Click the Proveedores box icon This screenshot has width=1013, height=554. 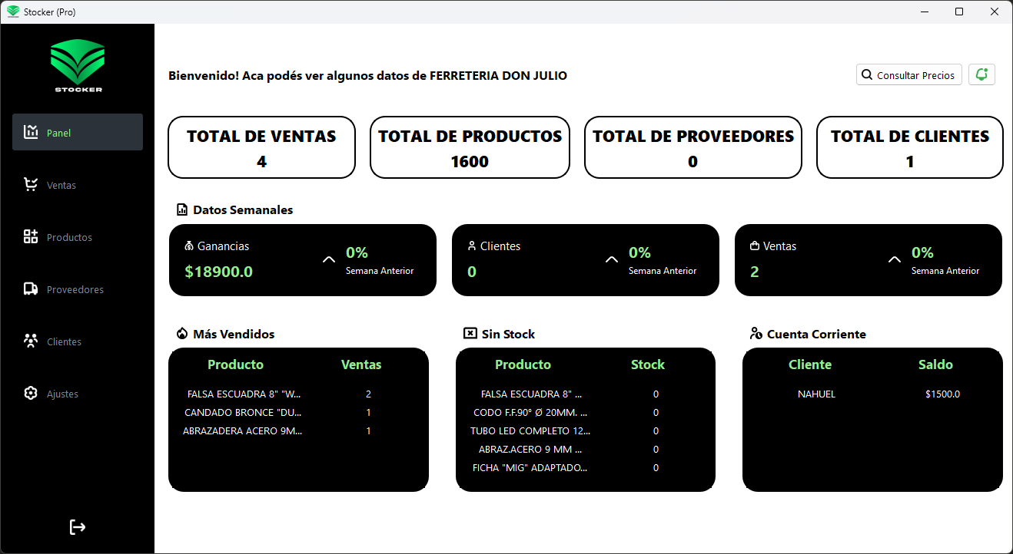pos(30,289)
